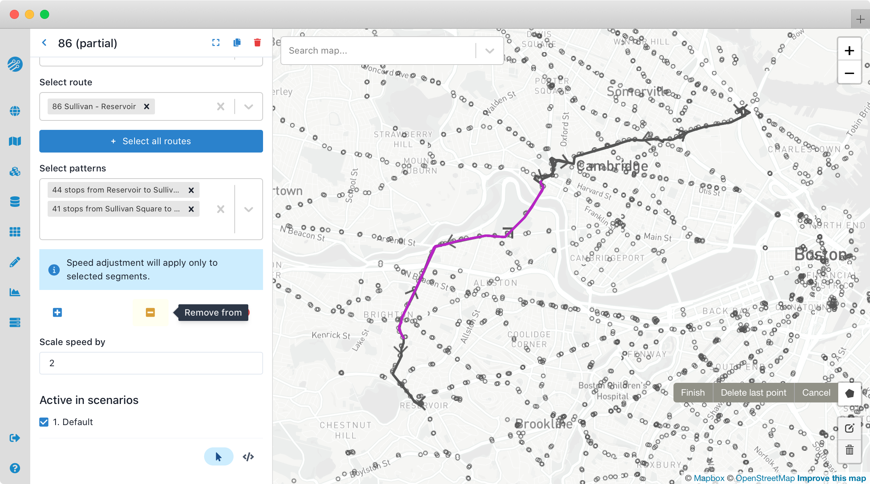Image resolution: width=870 pixels, height=484 pixels.
Task: Open the analysis chart icon in sidebar
Action: point(15,292)
